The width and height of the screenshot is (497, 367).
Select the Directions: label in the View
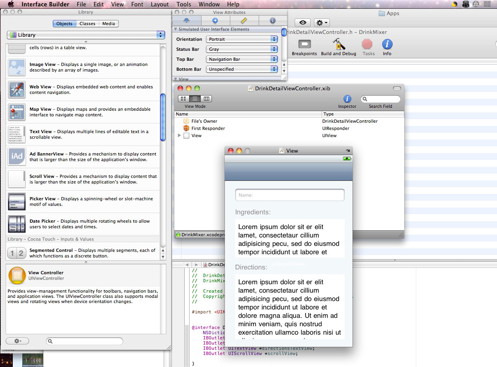(x=251, y=267)
